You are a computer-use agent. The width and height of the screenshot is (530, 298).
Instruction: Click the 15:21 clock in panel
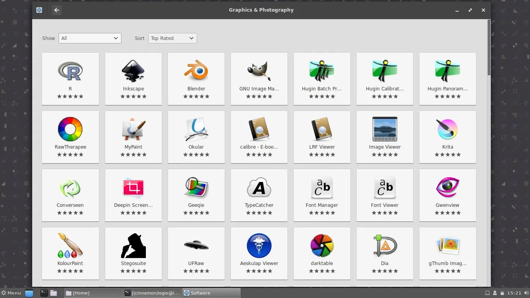tap(514, 293)
